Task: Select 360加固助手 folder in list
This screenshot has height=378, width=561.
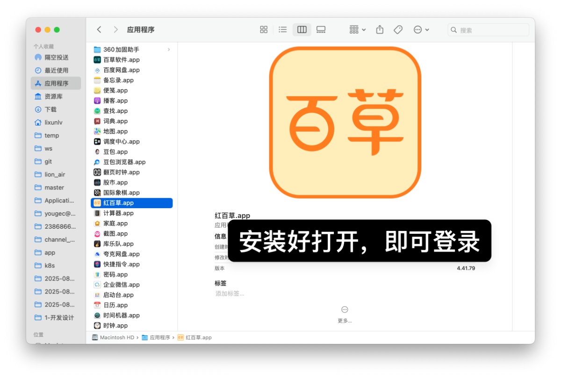Action: coord(132,49)
